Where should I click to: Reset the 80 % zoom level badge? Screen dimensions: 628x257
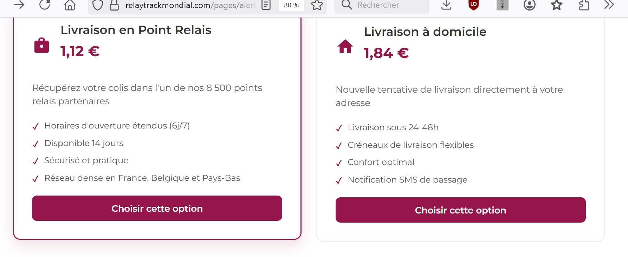[291, 5]
